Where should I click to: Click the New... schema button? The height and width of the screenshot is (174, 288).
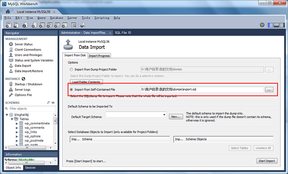click(x=176, y=117)
